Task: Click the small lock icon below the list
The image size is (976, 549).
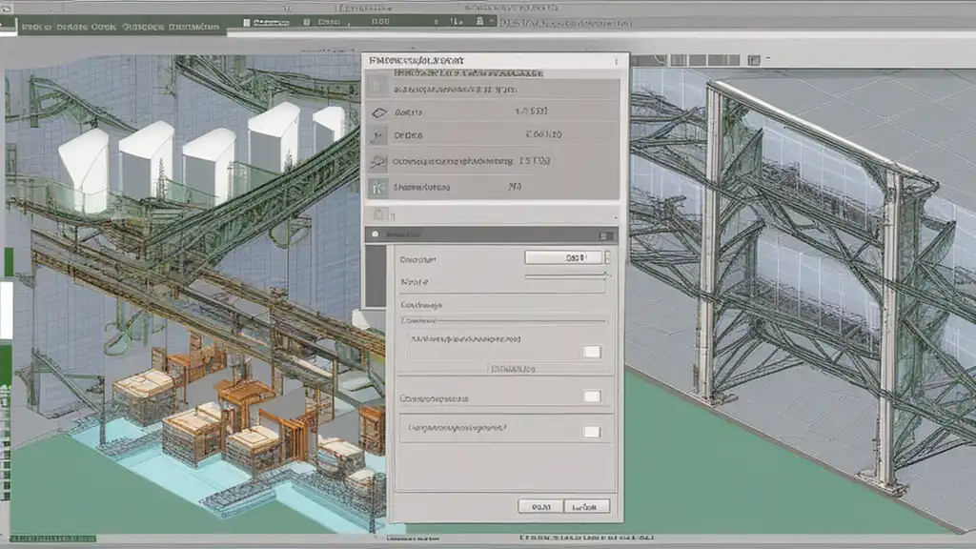Action: pyautogui.click(x=380, y=214)
